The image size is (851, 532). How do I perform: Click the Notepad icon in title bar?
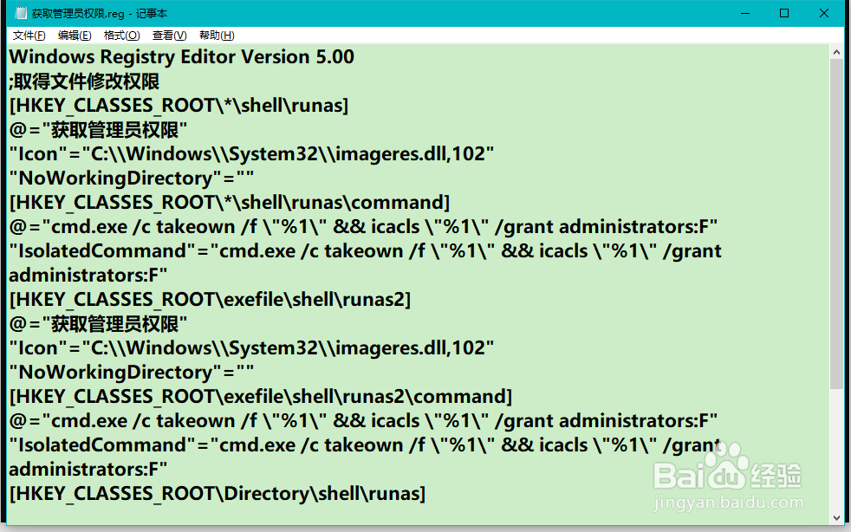tap(21, 13)
